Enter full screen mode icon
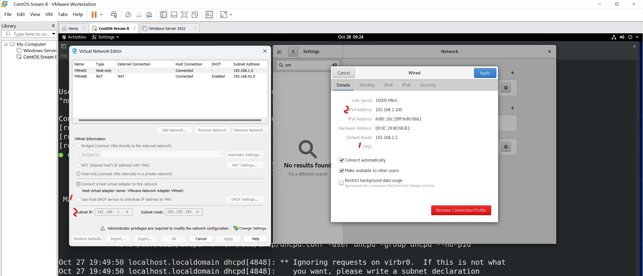643x276 pixels. pyautogui.click(x=184, y=14)
